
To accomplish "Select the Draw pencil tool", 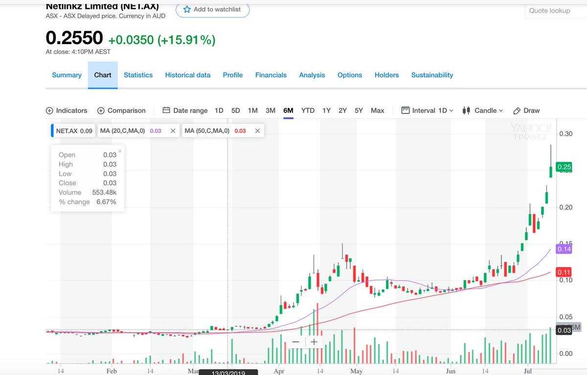I will [516, 110].
